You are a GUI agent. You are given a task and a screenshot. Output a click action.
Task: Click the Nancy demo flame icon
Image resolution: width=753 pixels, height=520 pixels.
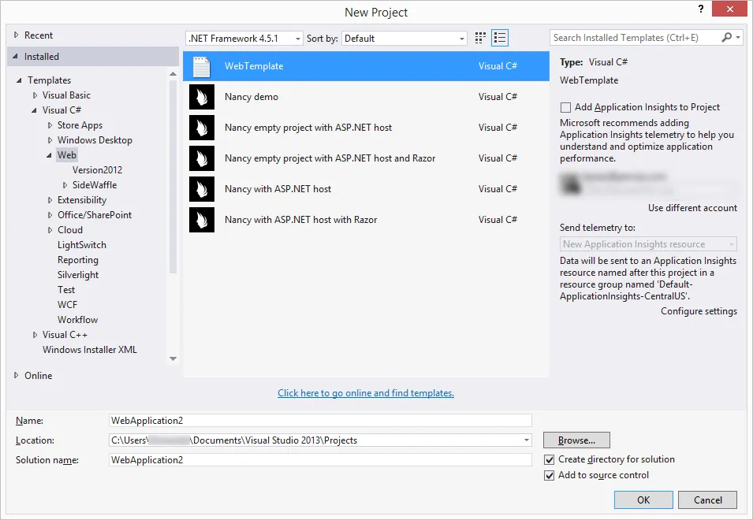[202, 97]
